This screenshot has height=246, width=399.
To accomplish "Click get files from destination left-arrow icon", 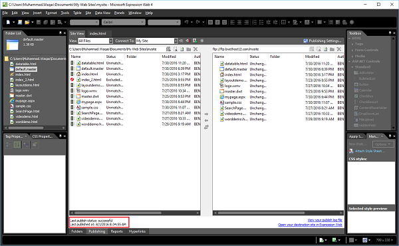I will (x=206, y=120).
